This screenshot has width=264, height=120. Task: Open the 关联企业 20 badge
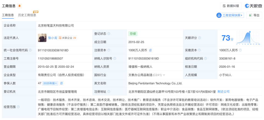tap(67, 38)
